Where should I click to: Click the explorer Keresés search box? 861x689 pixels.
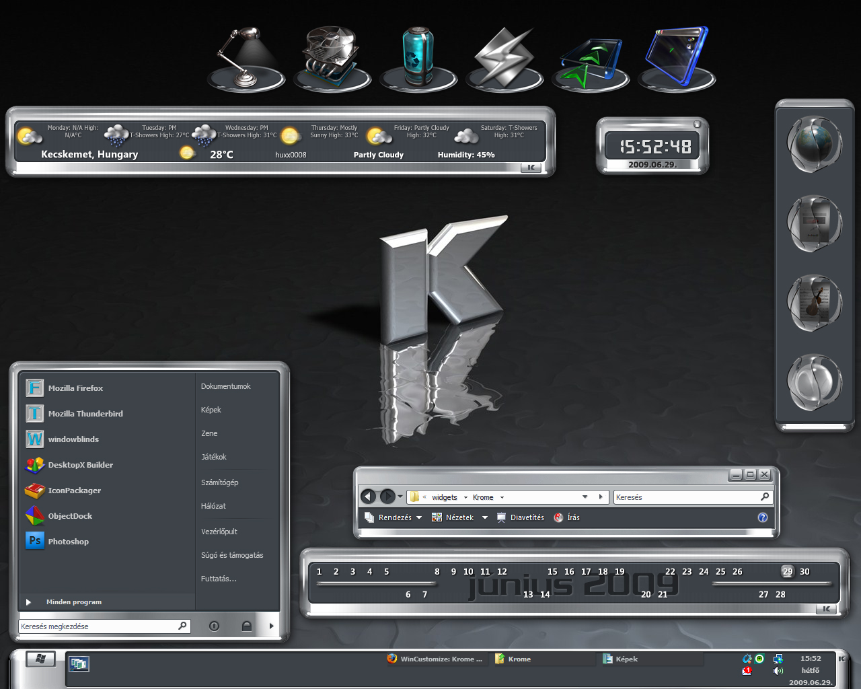(693, 497)
